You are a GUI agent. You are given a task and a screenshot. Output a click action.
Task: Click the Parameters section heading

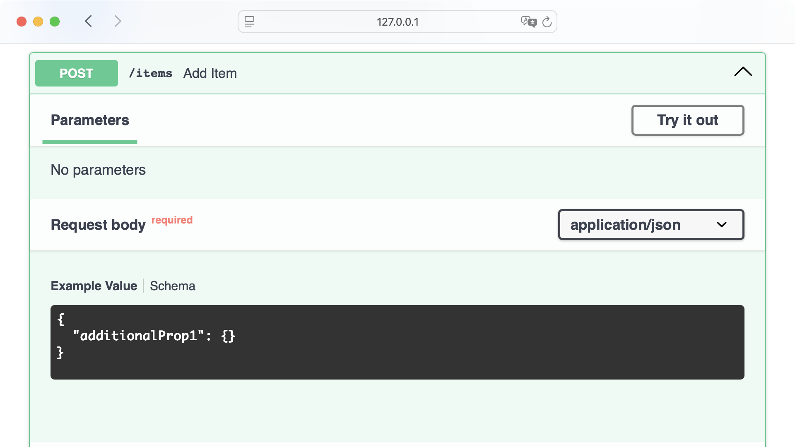(89, 120)
